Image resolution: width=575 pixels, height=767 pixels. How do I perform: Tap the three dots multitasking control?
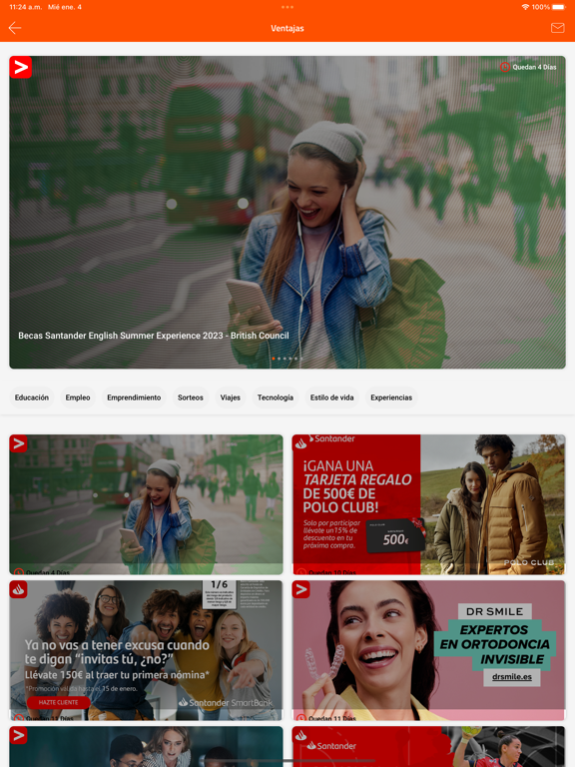(287, 7)
